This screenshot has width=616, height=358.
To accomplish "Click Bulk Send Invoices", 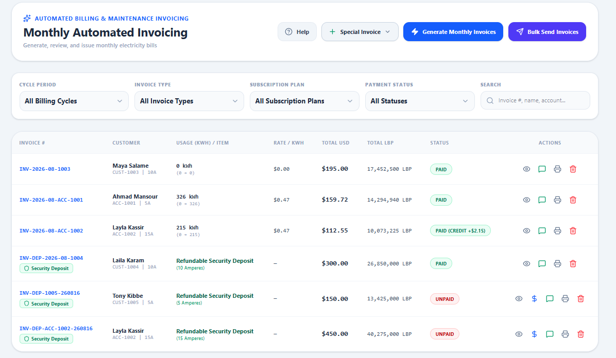I will pyautogui.click(x=547, y=32).
